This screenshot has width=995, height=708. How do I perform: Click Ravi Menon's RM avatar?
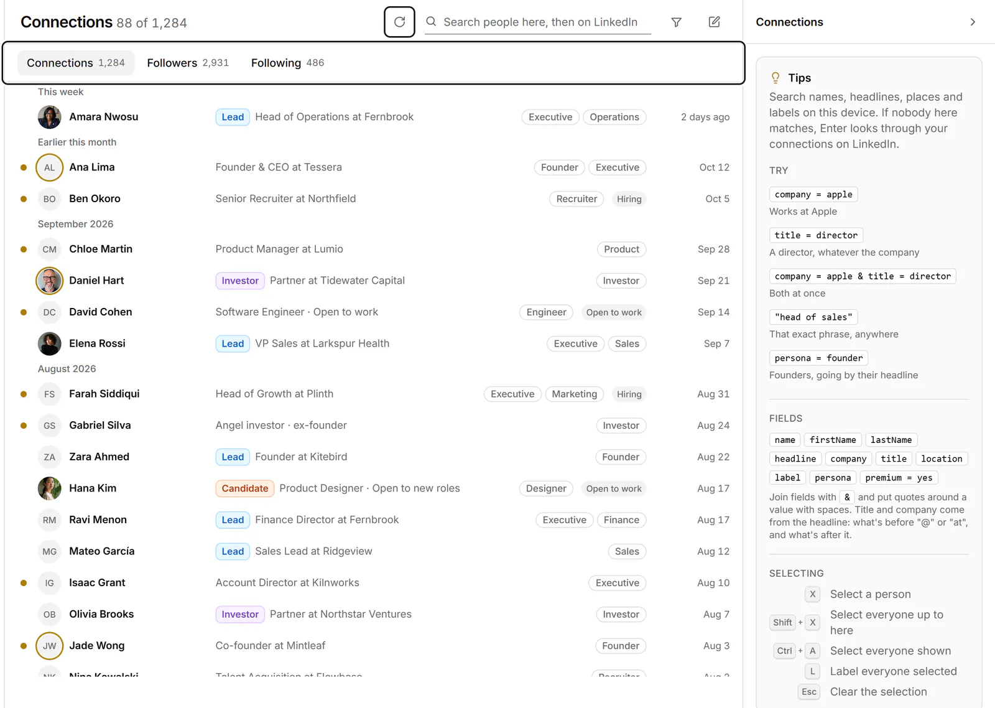point(50,520)
